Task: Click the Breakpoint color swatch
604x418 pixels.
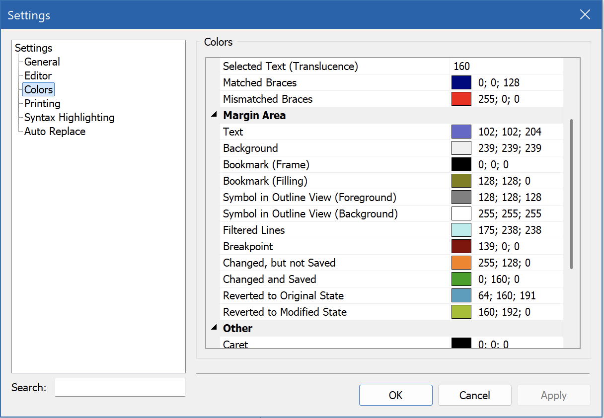Action: (x=461, y=246)
